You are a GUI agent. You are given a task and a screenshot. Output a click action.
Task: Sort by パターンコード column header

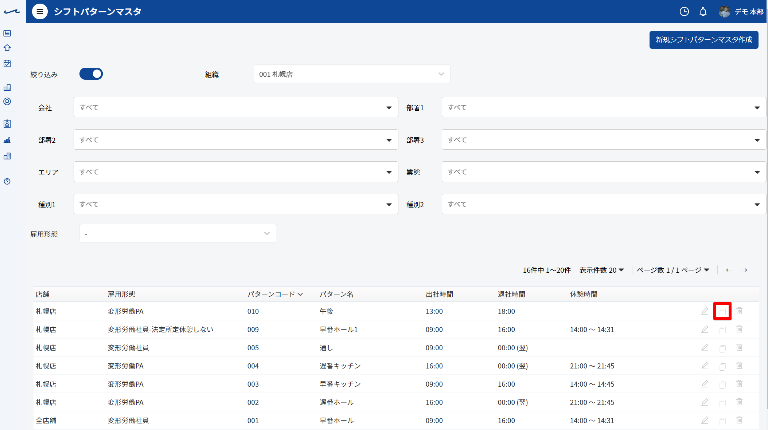tap(275, 294)
